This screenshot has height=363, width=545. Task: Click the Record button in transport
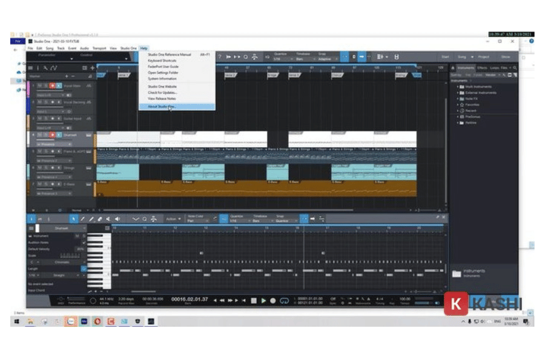pyautogui.click(x=273, y=300)
